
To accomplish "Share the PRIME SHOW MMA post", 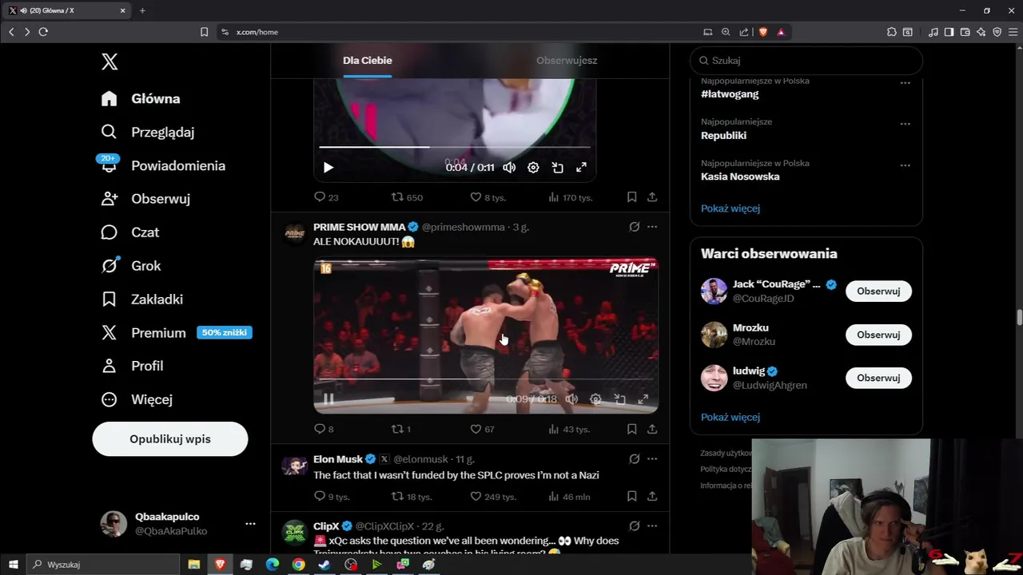I will tap(652, 429).
